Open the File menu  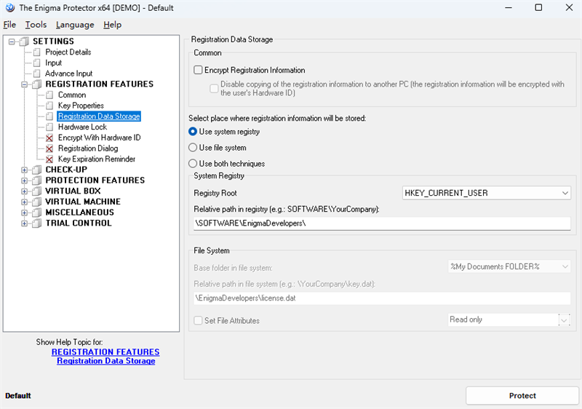coord(9,25)
